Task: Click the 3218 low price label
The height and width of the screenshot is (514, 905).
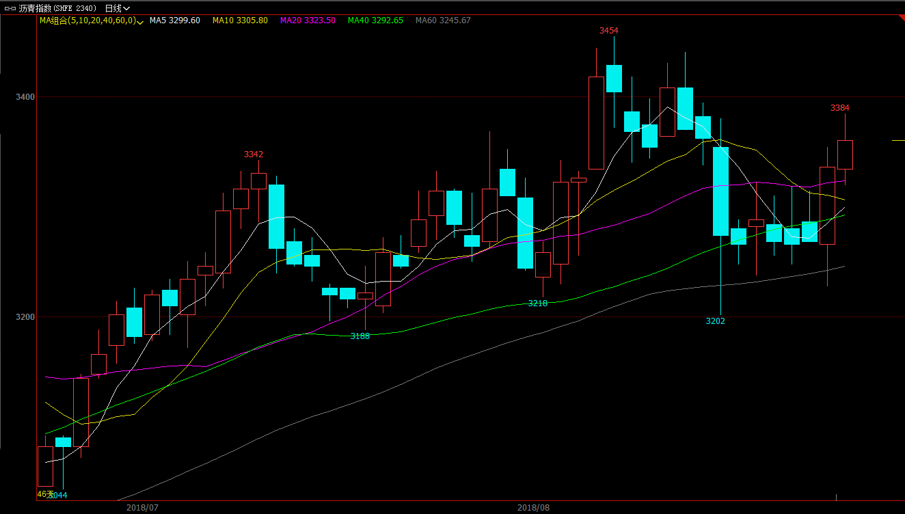Action: [538, 303]
